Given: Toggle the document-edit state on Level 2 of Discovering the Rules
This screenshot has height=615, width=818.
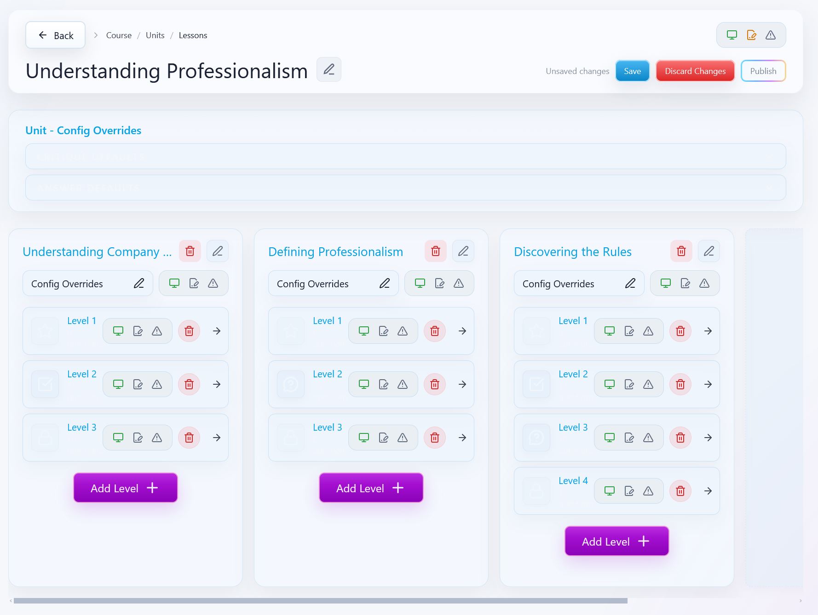Looking at the screenshot, I should [629, 384].
